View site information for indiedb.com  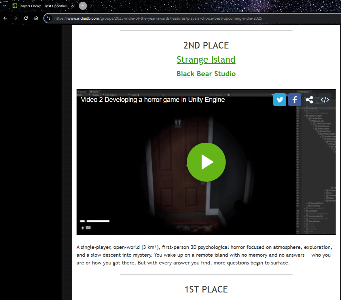coord(49,18)
